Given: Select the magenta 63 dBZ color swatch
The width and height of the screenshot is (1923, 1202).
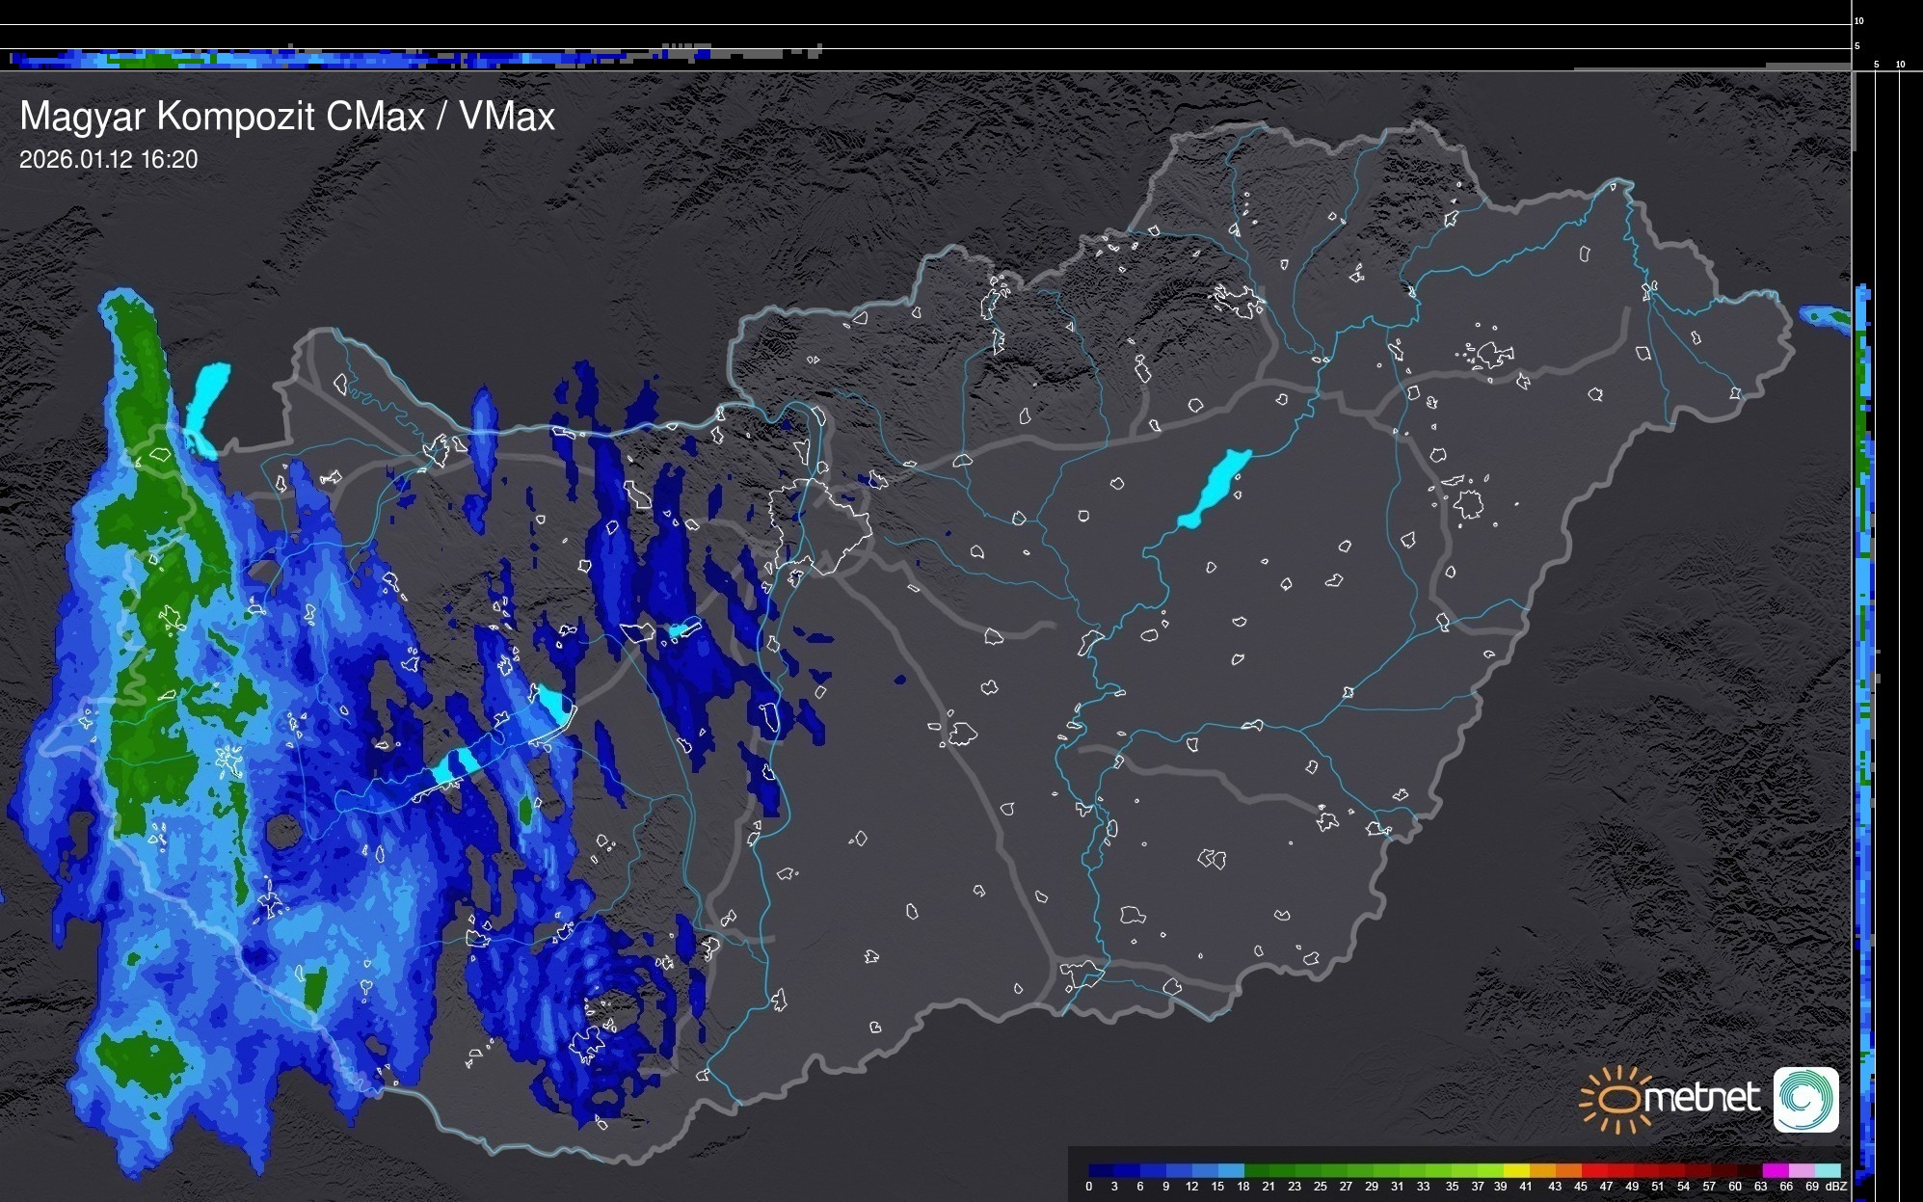Looking at the screenshot, I should (1775, 1170).
